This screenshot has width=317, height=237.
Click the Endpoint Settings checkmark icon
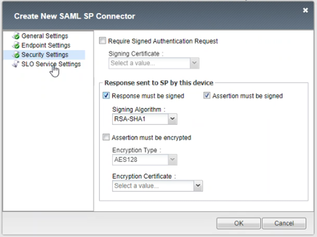(16, 45)
